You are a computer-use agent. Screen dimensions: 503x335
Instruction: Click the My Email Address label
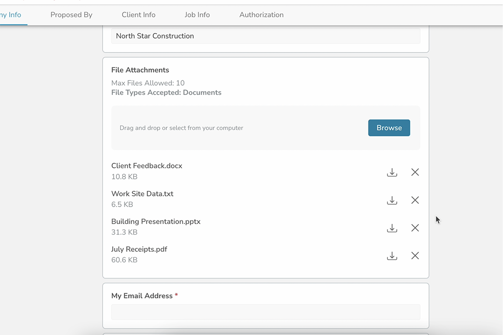pyautogui.click(x=142, y=295)
